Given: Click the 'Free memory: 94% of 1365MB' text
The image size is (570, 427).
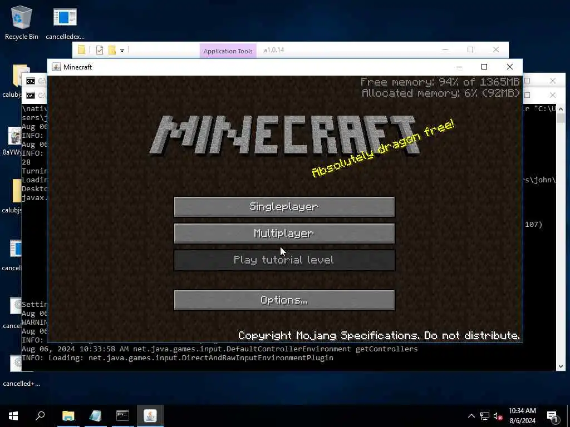Looking at the screenshot, I should (440, 82).
